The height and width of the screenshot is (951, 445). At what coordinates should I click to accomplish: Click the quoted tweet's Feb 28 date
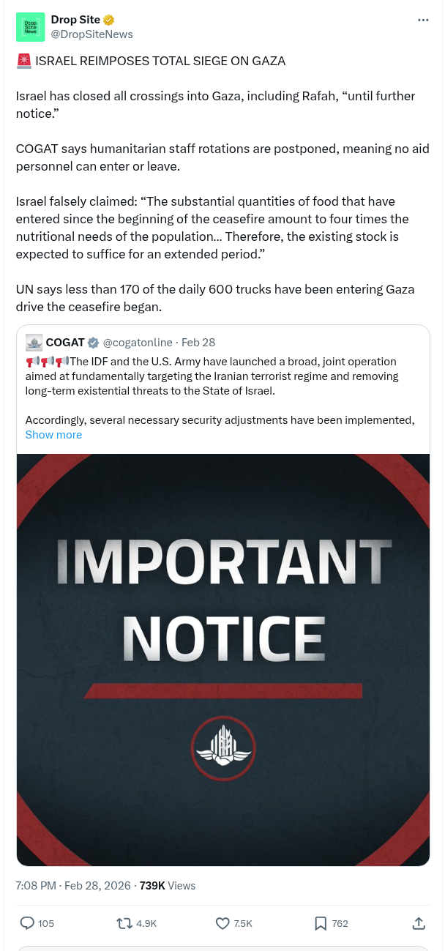[x=198, y=343]
